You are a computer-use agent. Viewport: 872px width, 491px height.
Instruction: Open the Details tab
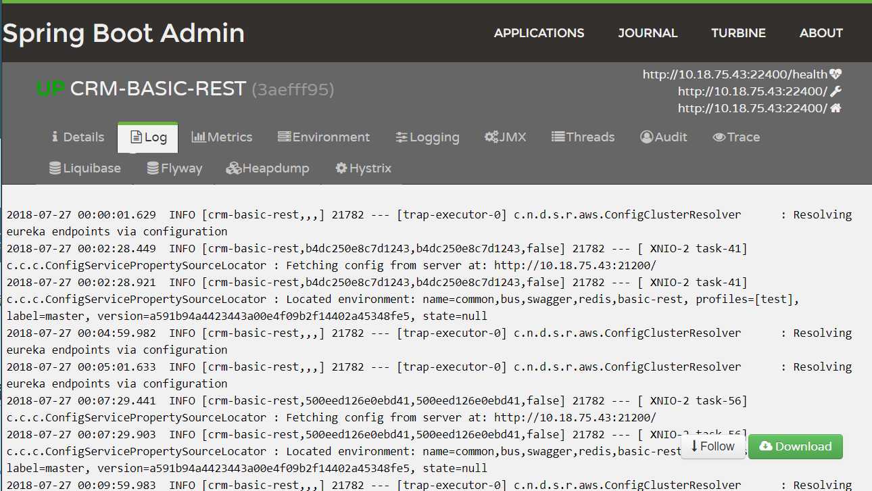(78, 137)
